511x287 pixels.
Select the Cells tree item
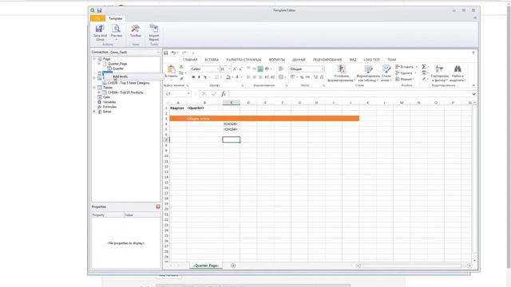[x=106, y=97]
